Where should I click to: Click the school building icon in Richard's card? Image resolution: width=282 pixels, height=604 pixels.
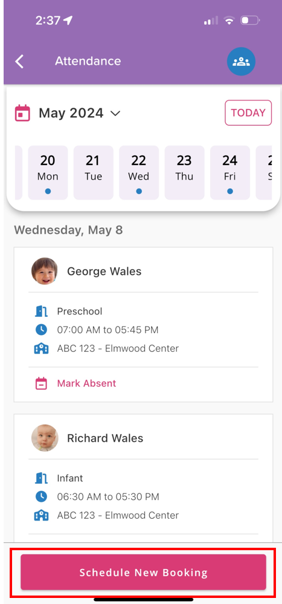(x=41, y=515)
